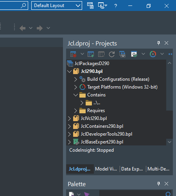
Task: Select the Contains folder
Action: coord(96,95)
